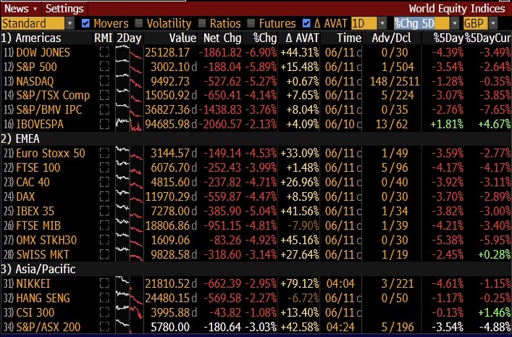Toggle RMI box for S&P 500
This screenshot has height=337, width=512.
point(104,67)
